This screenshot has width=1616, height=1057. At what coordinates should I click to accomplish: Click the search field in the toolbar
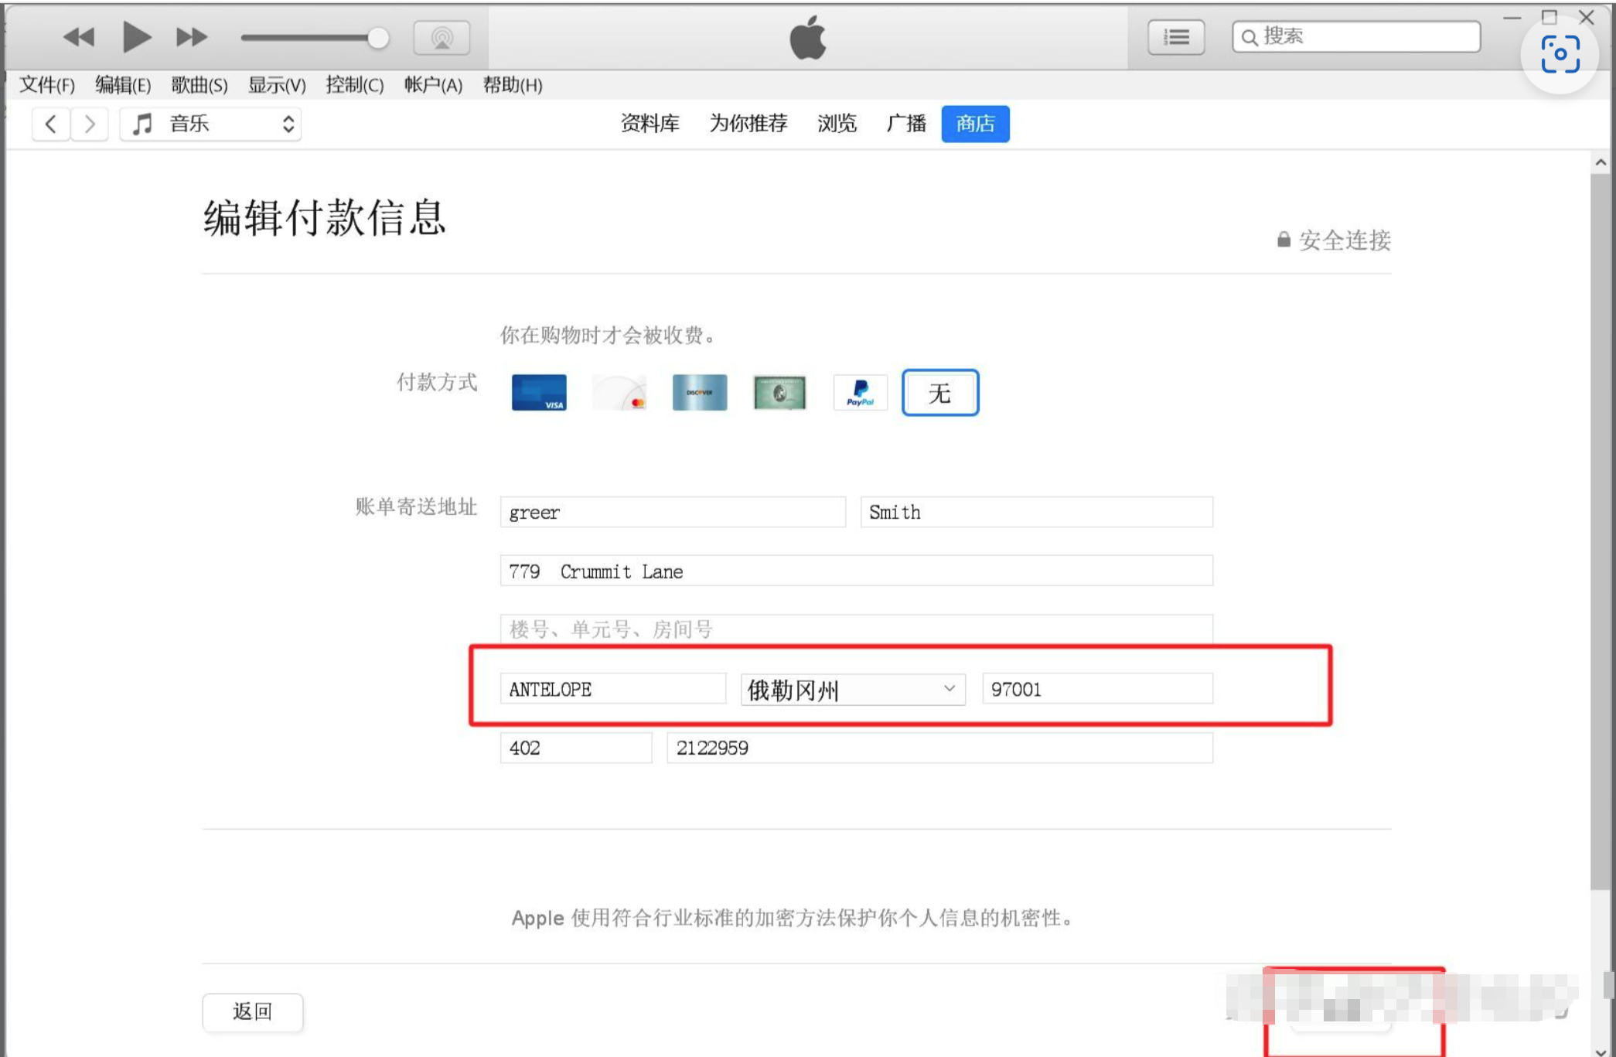coord(1356,36)
